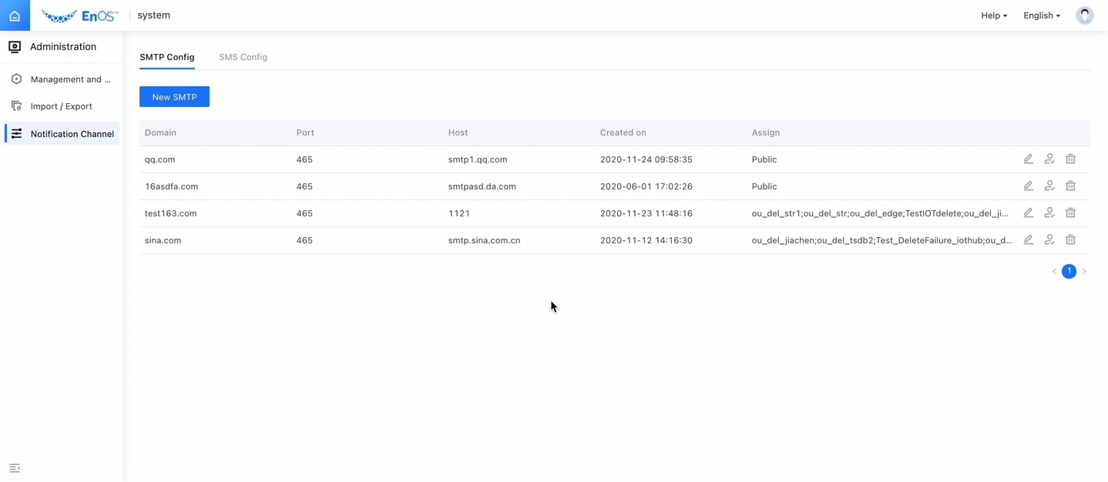The image size is (1108, 482).
Task: Edit the 16asdfa.com SMTP entry
Action: click(x=1028, y=186)
